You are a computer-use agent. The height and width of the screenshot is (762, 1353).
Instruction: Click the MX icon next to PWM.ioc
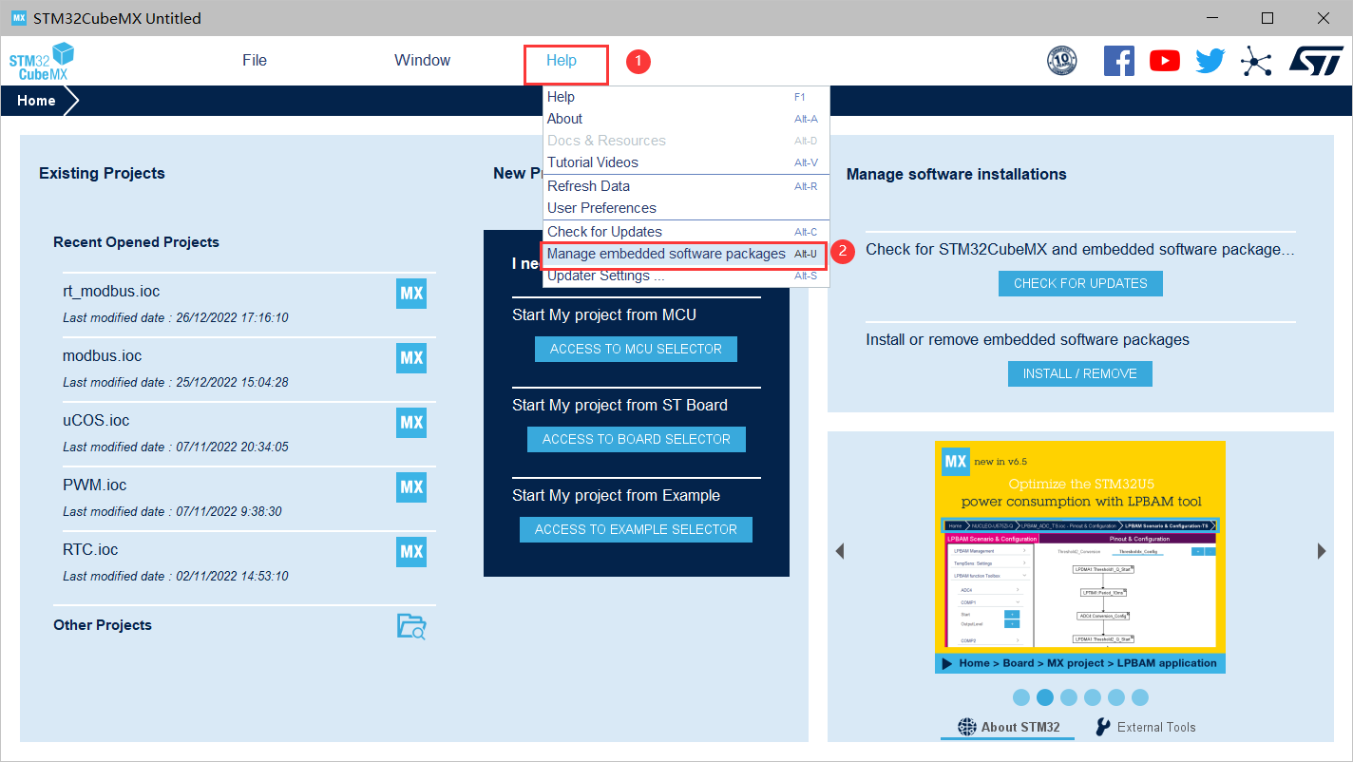coord(411,487)
